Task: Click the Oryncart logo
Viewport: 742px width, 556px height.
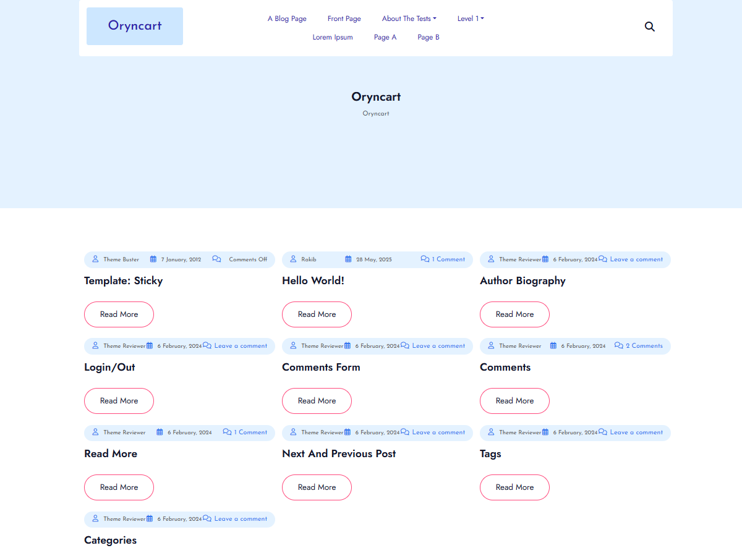Action: coord(135,26)
